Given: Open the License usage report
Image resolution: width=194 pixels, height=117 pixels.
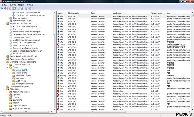Looking at the screenshot, I should 21,37.
